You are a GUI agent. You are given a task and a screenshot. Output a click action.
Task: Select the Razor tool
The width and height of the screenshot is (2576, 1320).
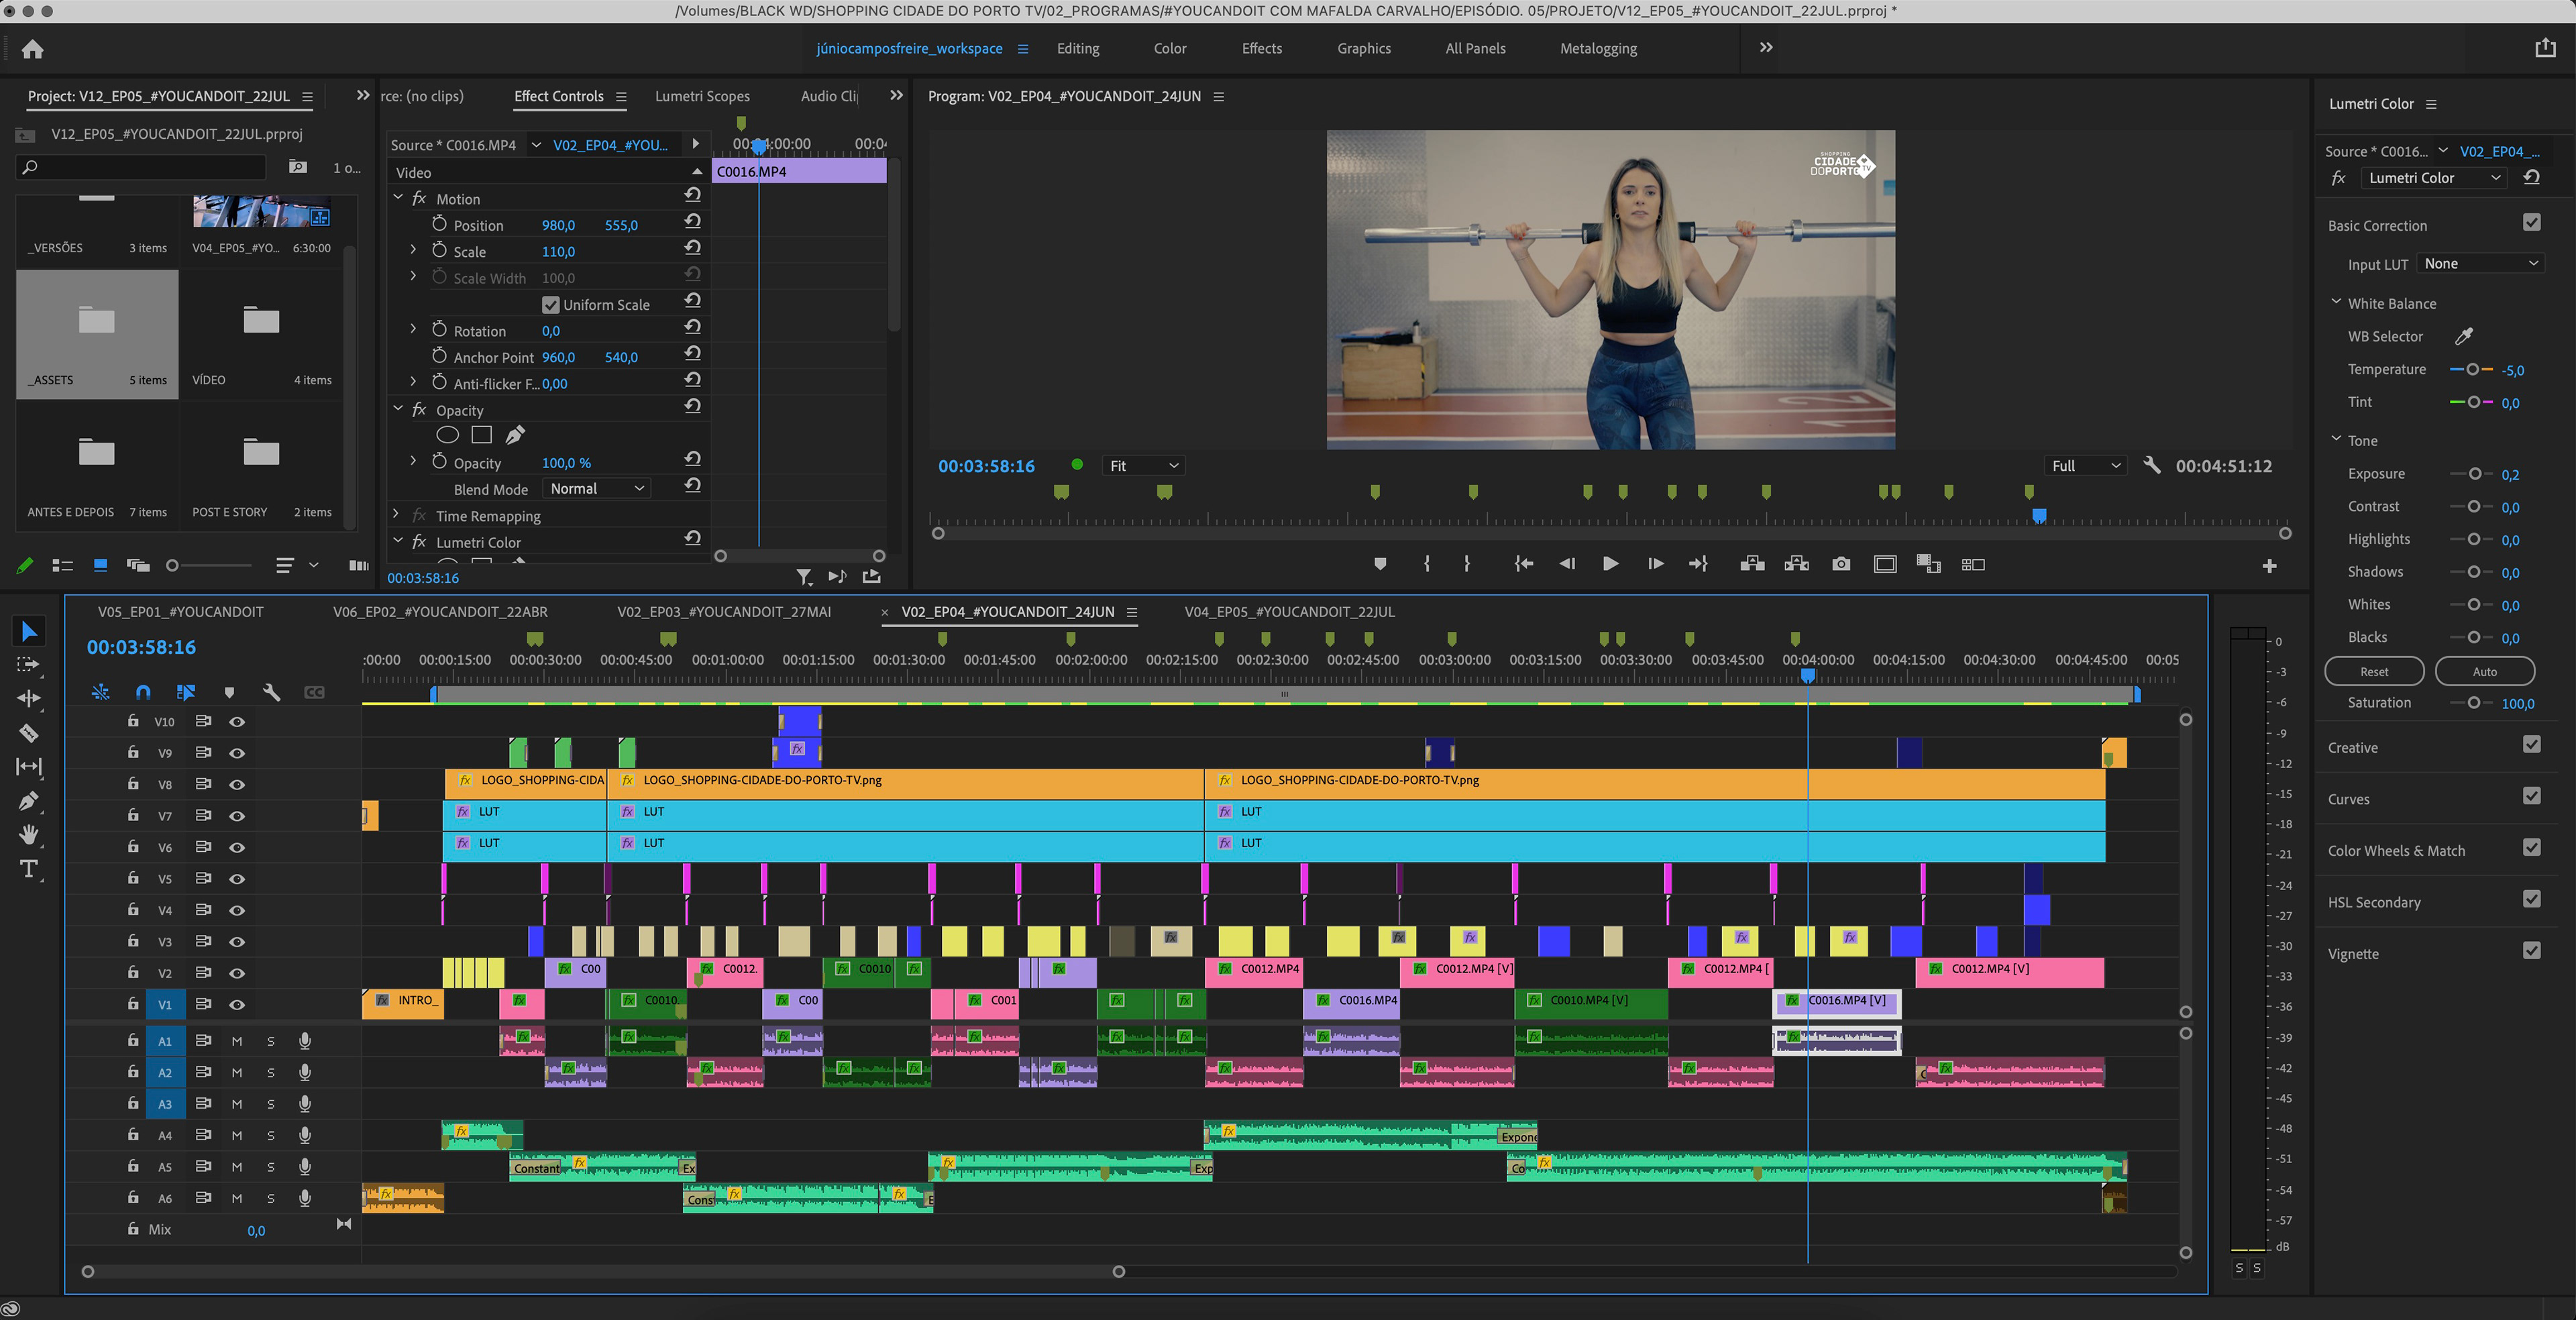pyautogui.click(x=29, y=733)
